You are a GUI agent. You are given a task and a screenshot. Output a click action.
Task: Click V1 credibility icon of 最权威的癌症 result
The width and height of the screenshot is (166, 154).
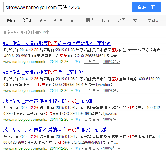(x=78, y=148)
